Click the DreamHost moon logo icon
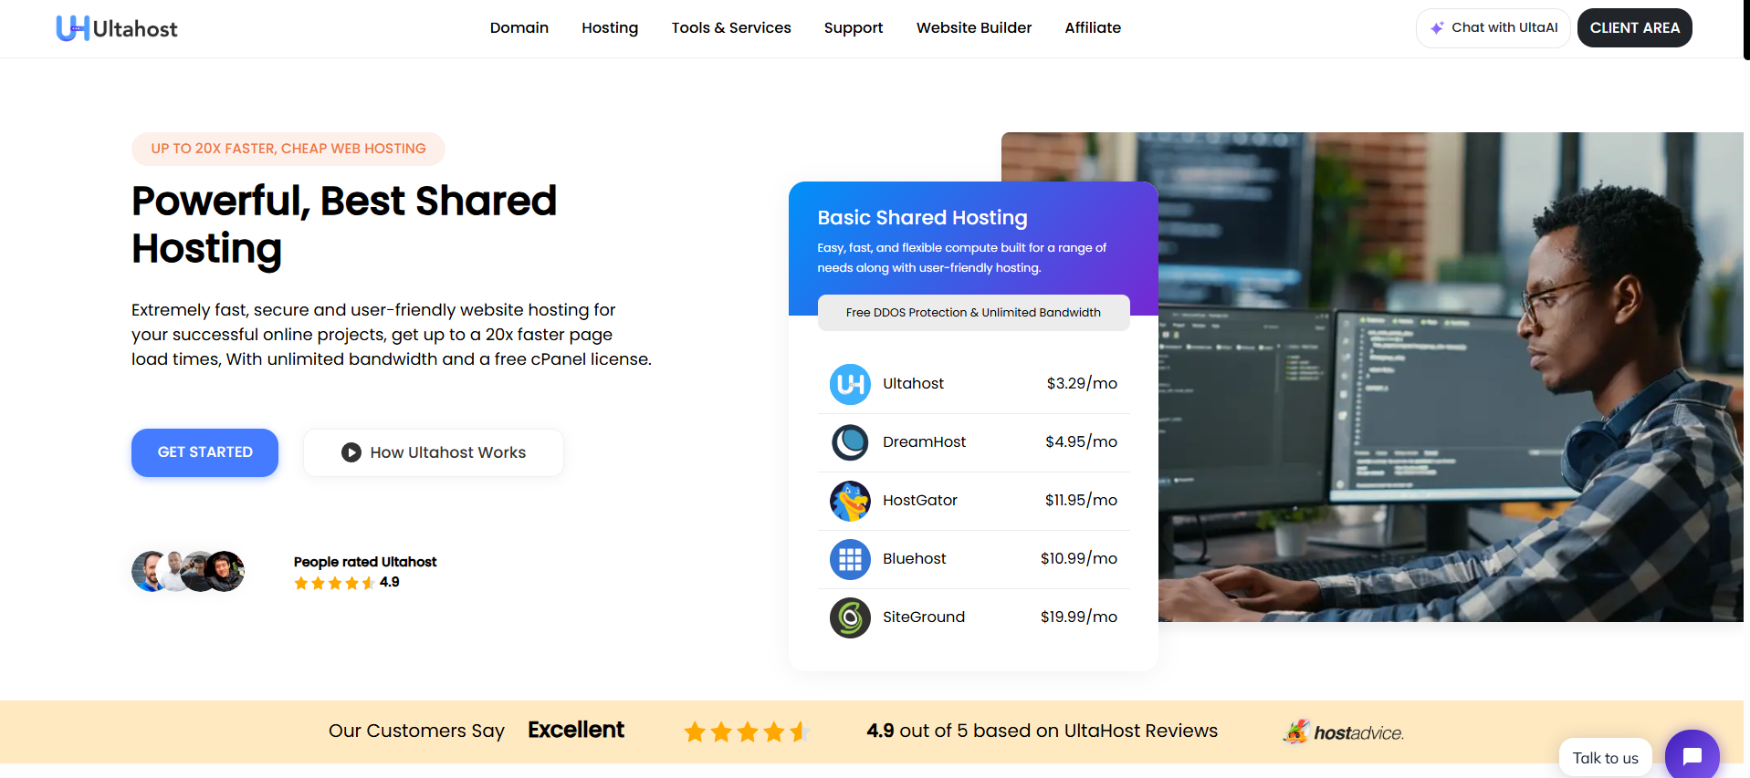The image size is (1750, 778). tap(850, 442)
